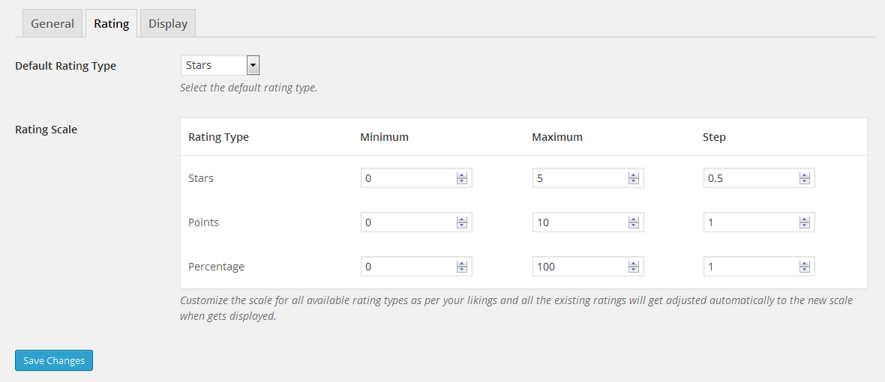Increase the Points maximum value with up arrow
The height and width of the screenshot is (382, 885).
(634, 219)
